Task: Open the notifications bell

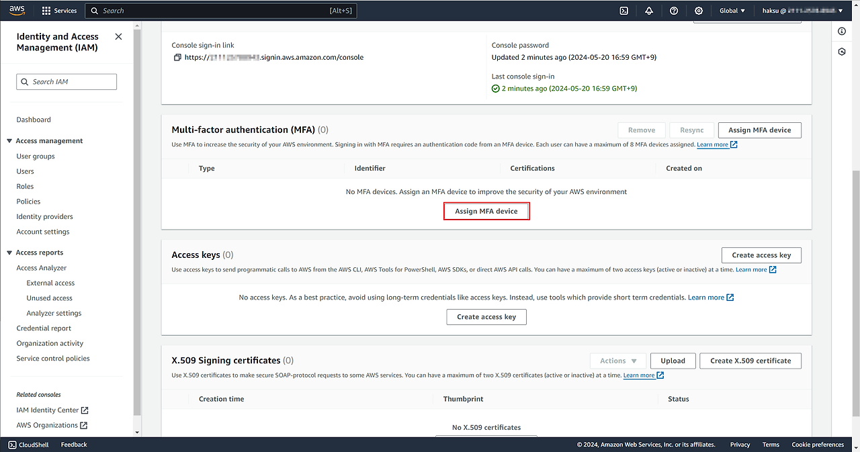Action: [x=649, y=11]
